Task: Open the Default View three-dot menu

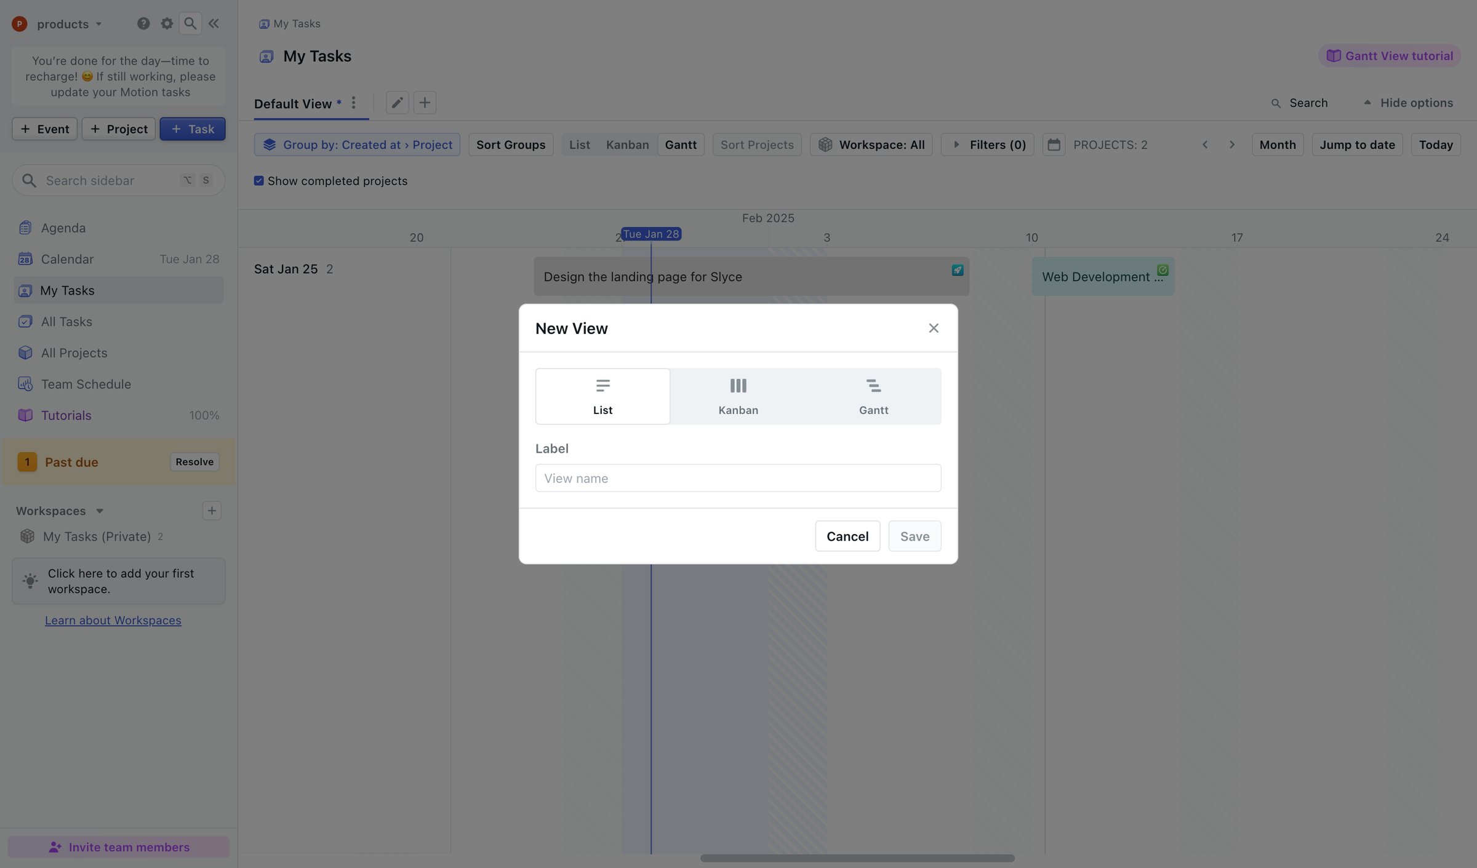Action: [353, 103]
